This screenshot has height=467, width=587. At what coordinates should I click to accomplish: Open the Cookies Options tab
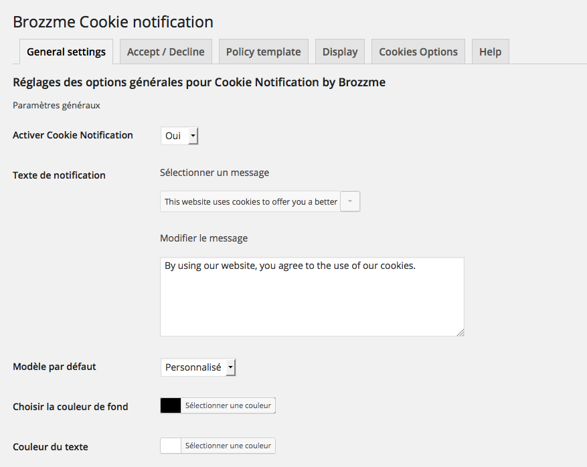click(x=418, y=52)
